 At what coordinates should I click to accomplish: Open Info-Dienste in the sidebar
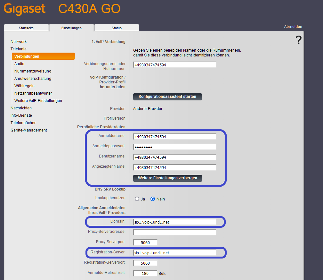tap(21, 115)
